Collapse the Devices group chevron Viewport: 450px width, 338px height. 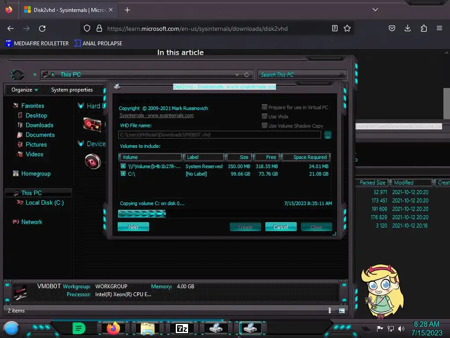(81, 144)
